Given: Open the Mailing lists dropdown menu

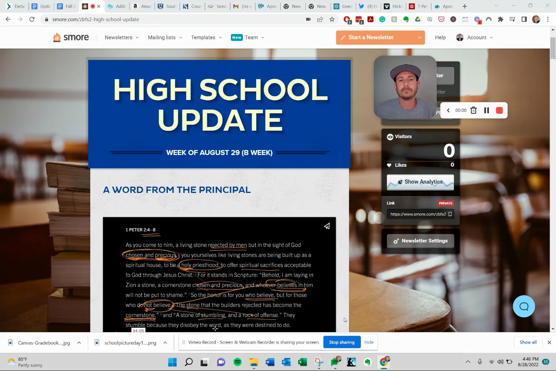Looking at the screenshot, I should (x=165, y=37).
